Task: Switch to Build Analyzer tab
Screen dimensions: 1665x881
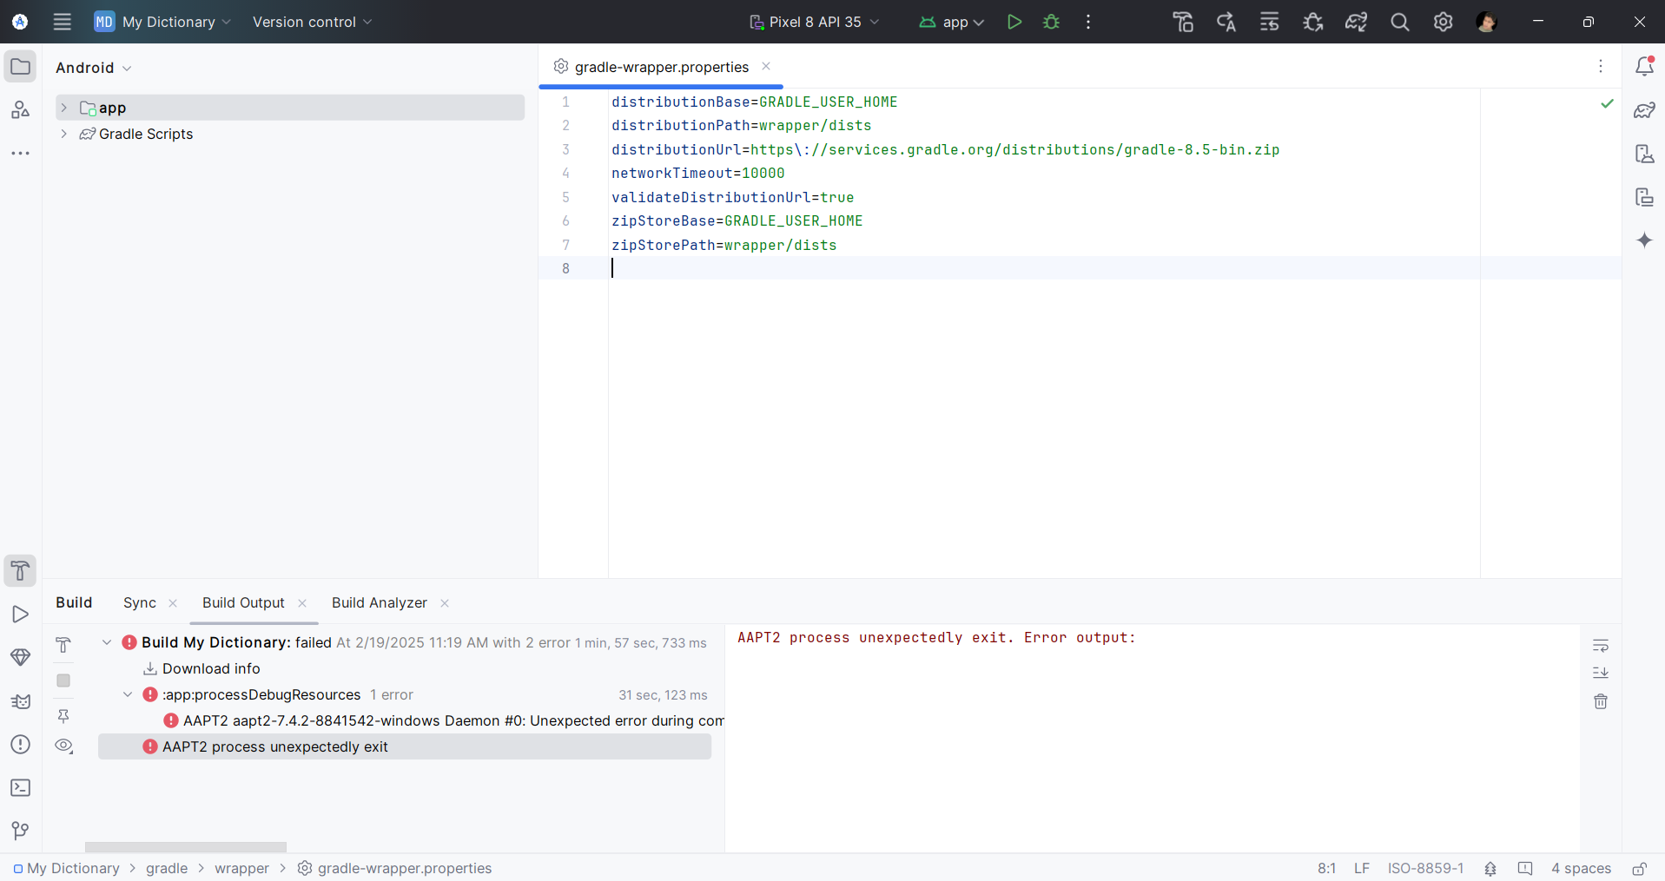Action: 380,602
